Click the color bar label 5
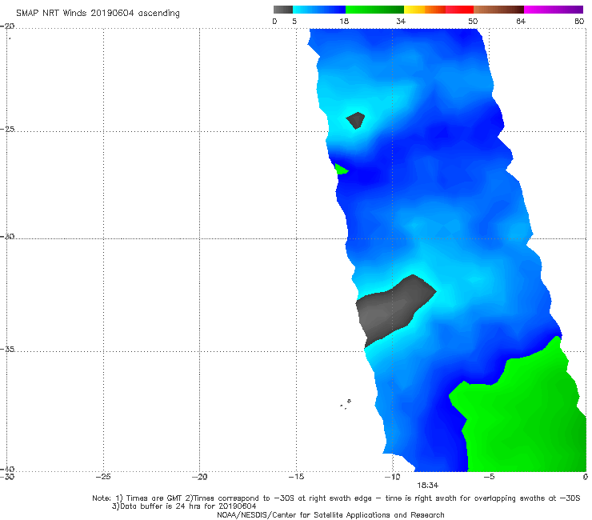The image size is (592, 520). (x=294, y=21)
